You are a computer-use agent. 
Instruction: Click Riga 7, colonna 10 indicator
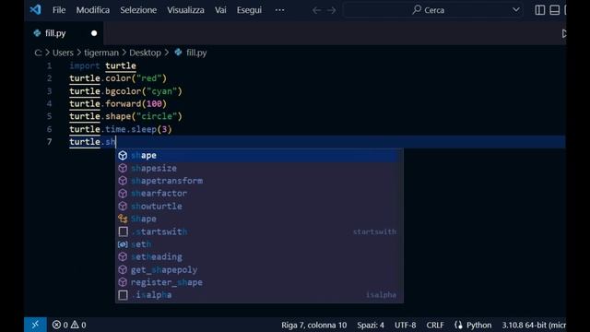pos(313,325)
